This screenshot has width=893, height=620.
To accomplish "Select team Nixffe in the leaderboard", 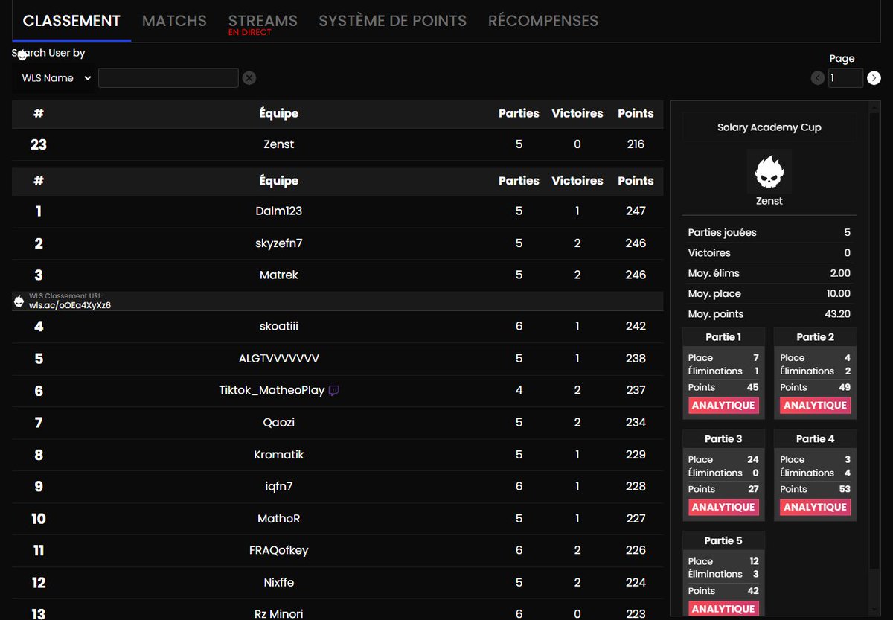I will (x=337, y=582).
